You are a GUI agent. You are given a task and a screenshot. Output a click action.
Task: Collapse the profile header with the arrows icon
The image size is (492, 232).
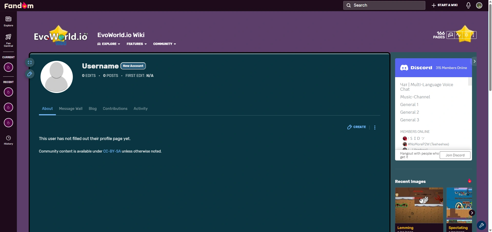(30, 62)
